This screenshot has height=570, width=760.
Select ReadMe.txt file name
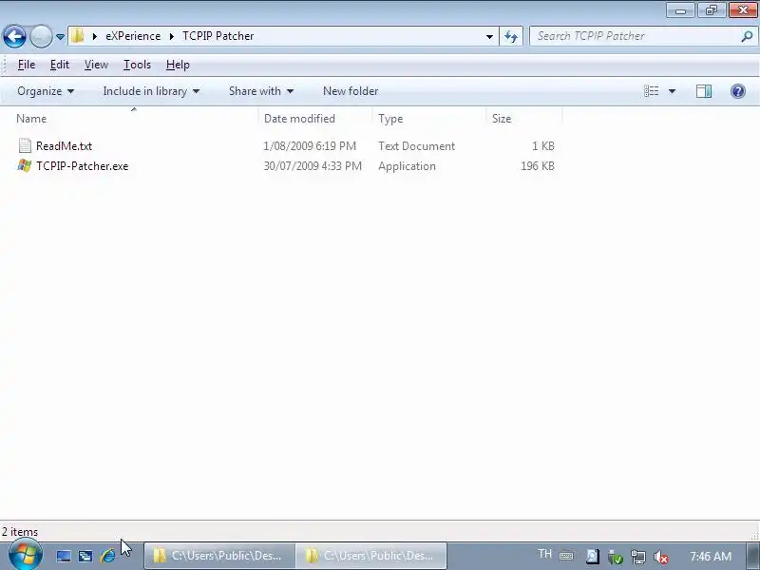[x=64, y=146]
